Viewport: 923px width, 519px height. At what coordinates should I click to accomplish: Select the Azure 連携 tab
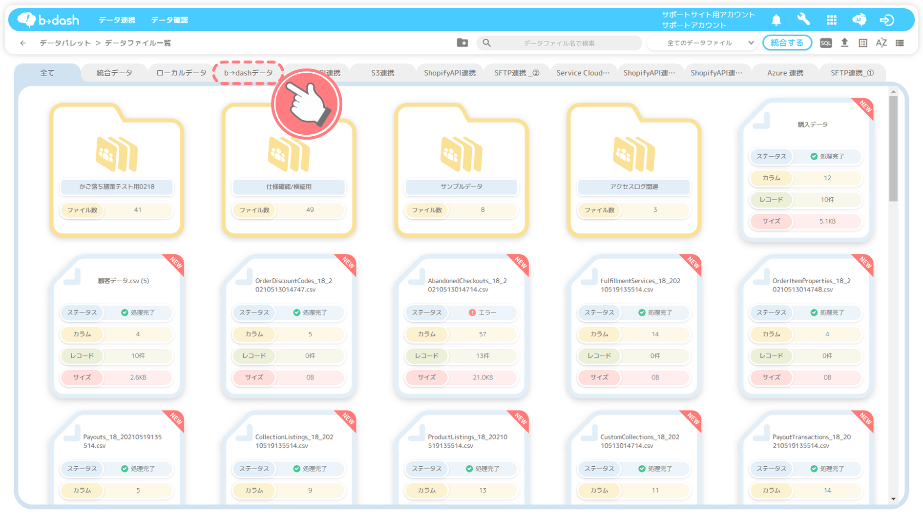[785, 73]
